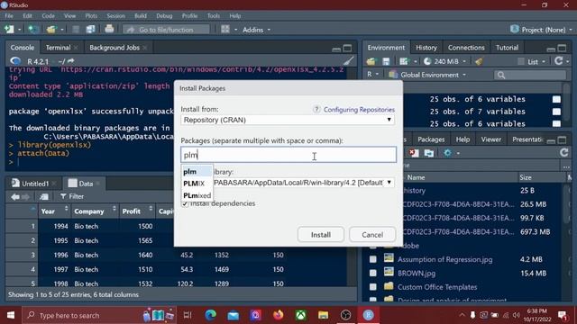Open the Tools menu

214,16
